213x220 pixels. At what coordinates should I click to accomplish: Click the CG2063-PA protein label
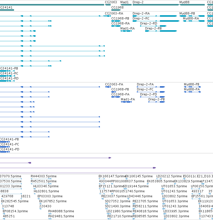coord(114,84)
